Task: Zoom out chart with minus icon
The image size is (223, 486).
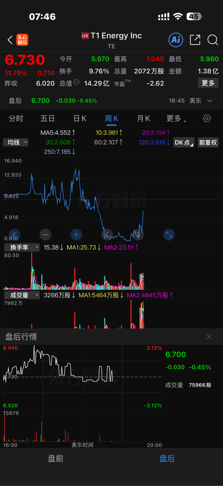Action: (45, 235)
